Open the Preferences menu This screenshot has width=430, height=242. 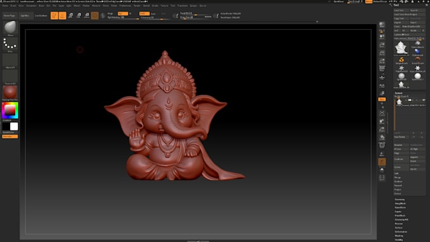coord(125,6)
